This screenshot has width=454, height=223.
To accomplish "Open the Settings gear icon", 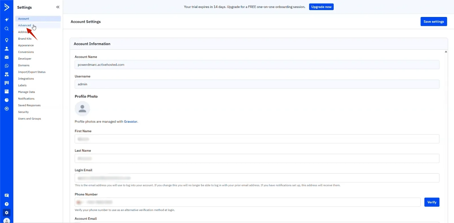I will pos(7,213).
